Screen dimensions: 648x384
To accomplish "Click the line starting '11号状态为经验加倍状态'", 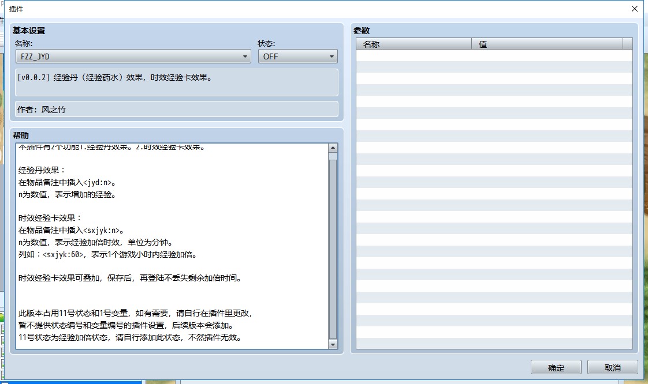I will (130, 337).
